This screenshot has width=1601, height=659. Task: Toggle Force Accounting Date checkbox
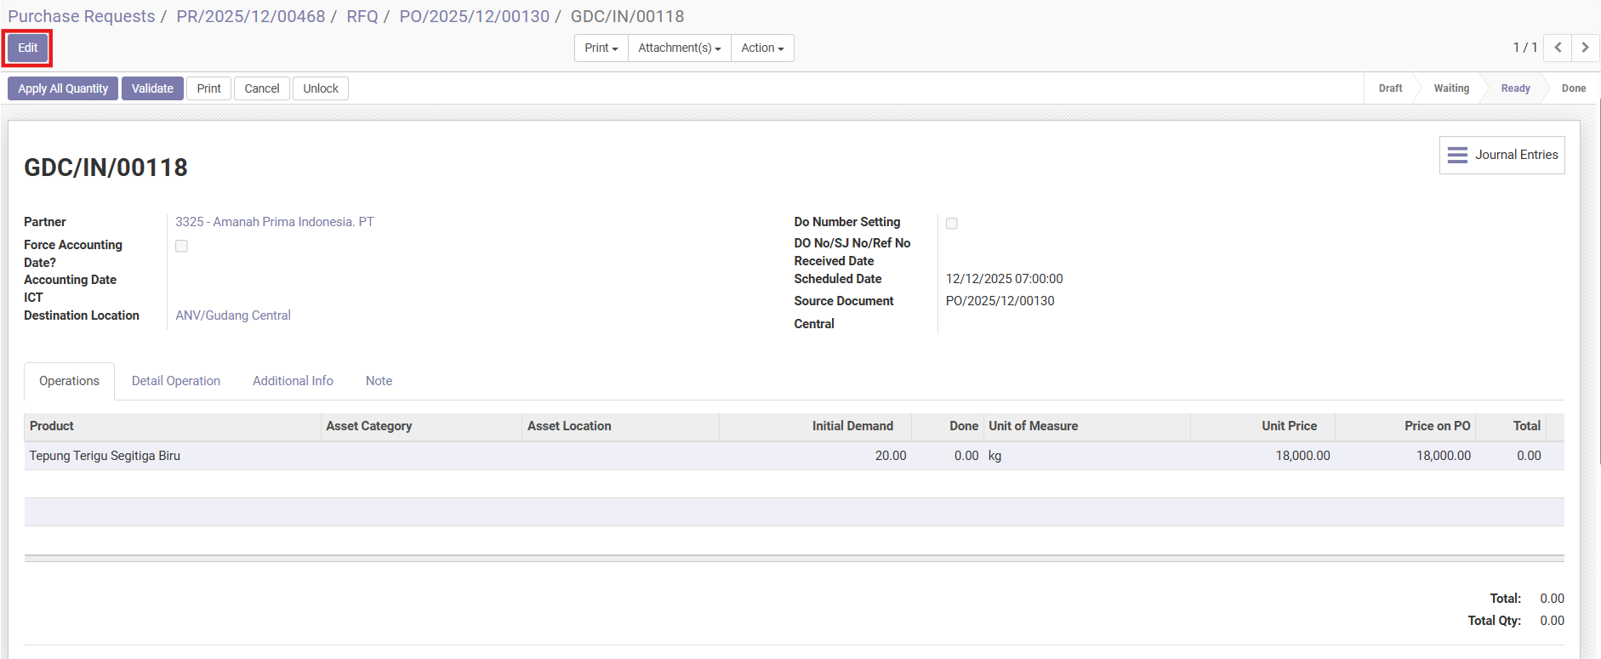point(181,246)
